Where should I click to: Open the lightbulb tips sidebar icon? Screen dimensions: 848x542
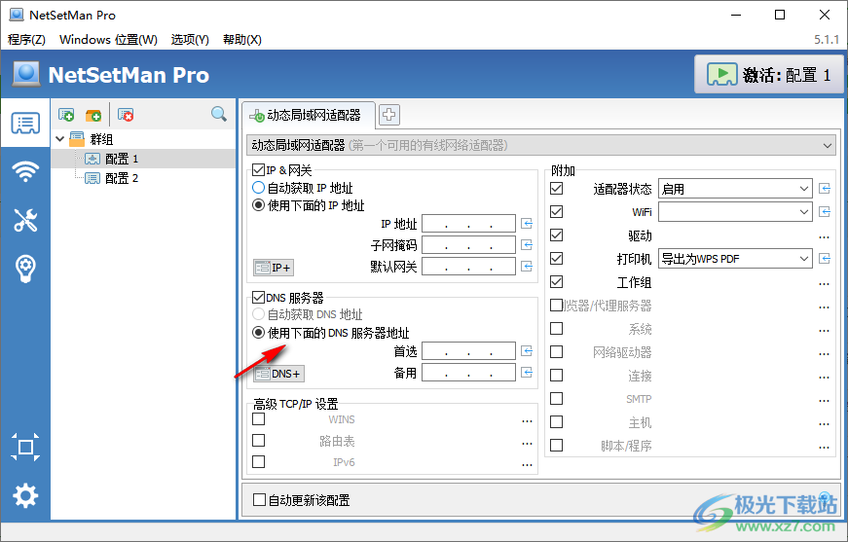(x=25, y=269)
